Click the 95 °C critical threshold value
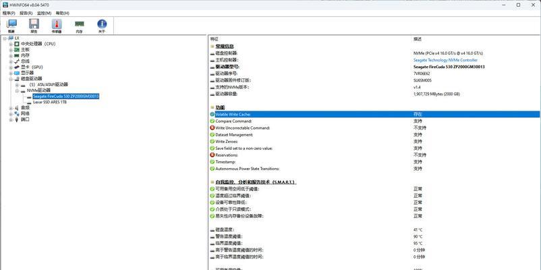This screenshot has width=541, height=270. click(418, 244)
